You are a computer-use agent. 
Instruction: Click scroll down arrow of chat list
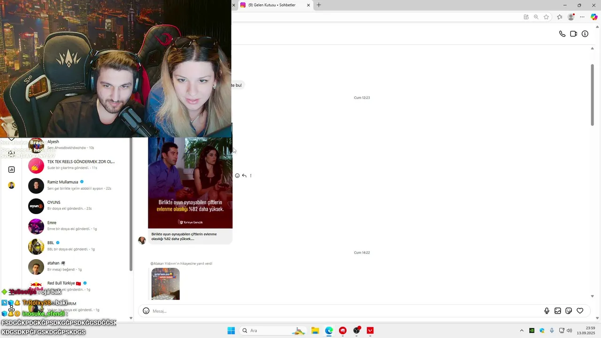tap(131, 318)
